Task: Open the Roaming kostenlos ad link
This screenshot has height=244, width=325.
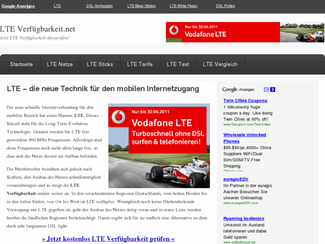Action: (244, 218)
